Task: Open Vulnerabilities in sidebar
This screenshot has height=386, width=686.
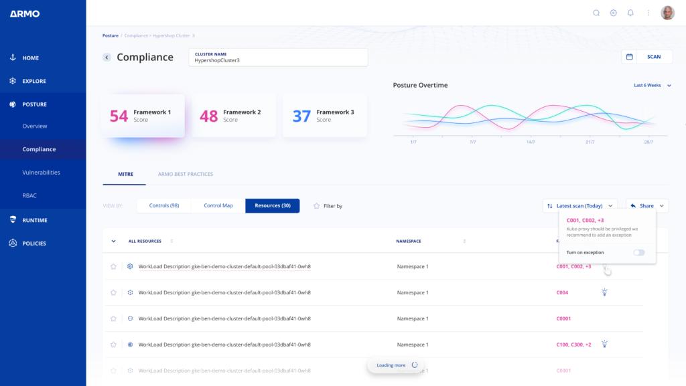Action: [x=41, y=172]
